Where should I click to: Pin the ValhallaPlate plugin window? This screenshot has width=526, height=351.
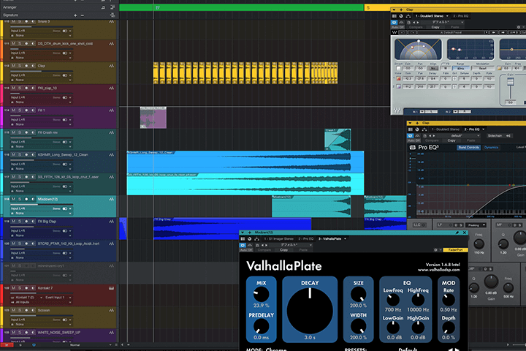click(457, 233)
